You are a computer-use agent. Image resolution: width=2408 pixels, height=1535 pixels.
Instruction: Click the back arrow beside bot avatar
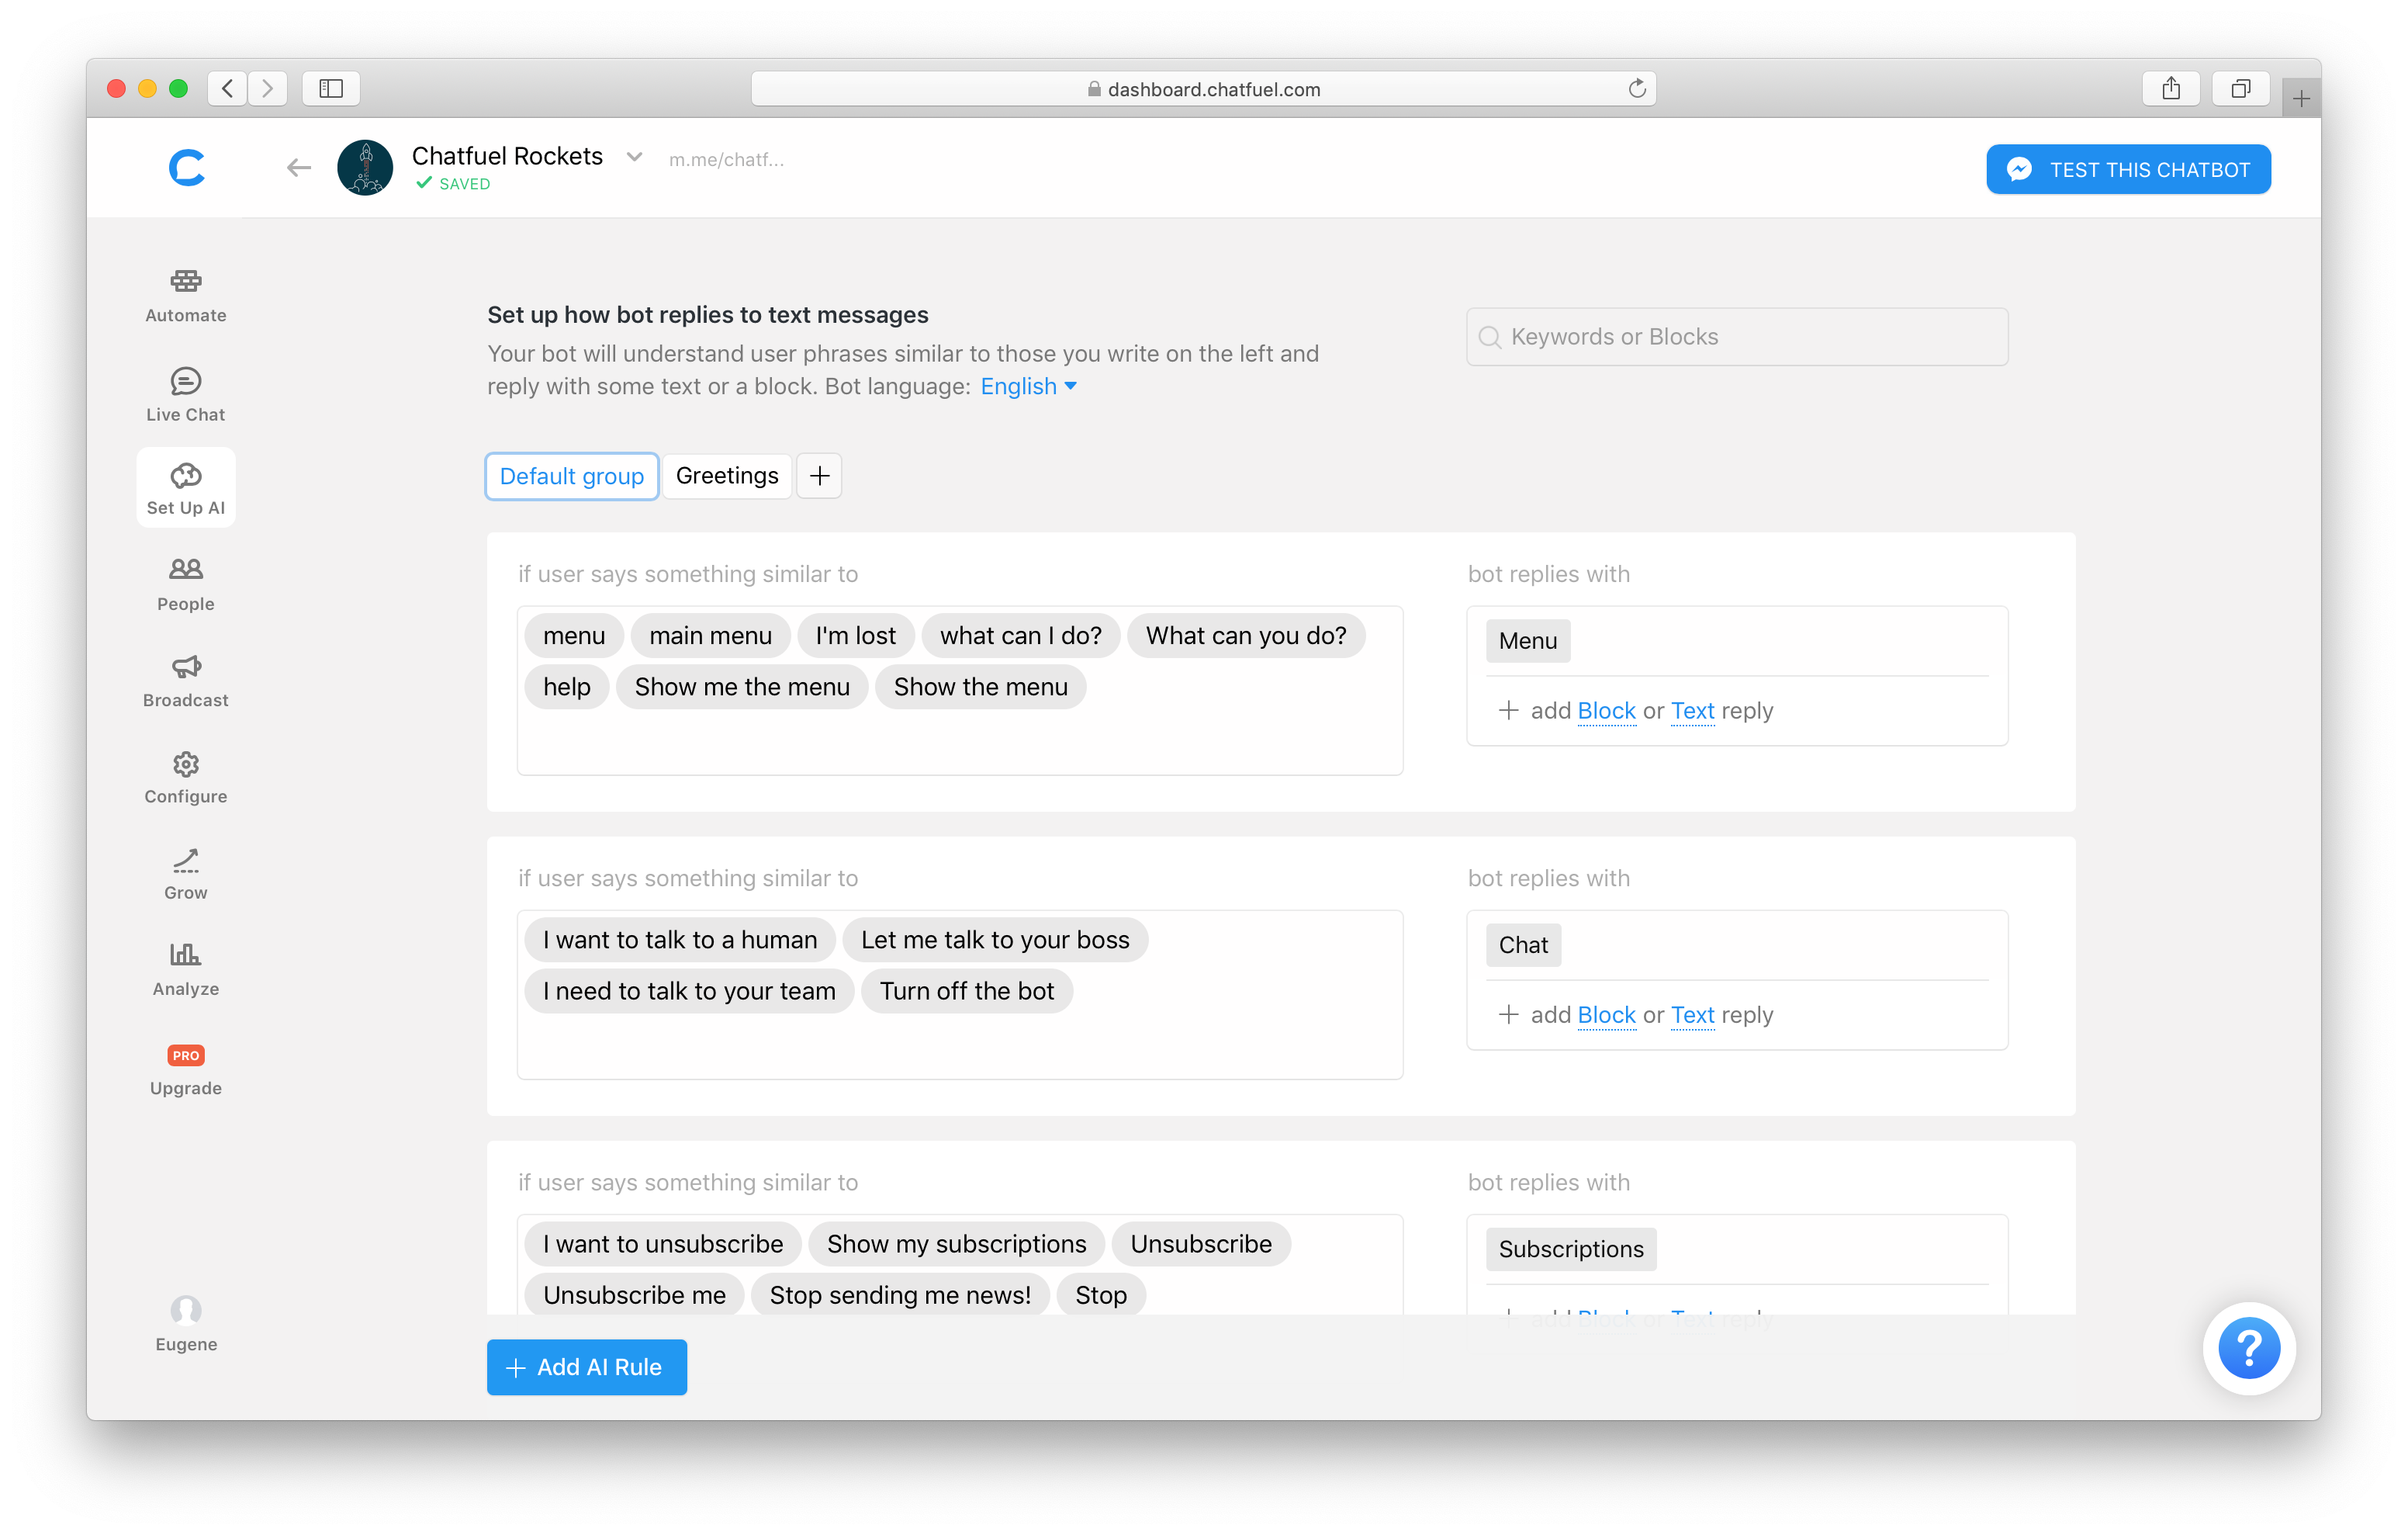click(298, 168)
